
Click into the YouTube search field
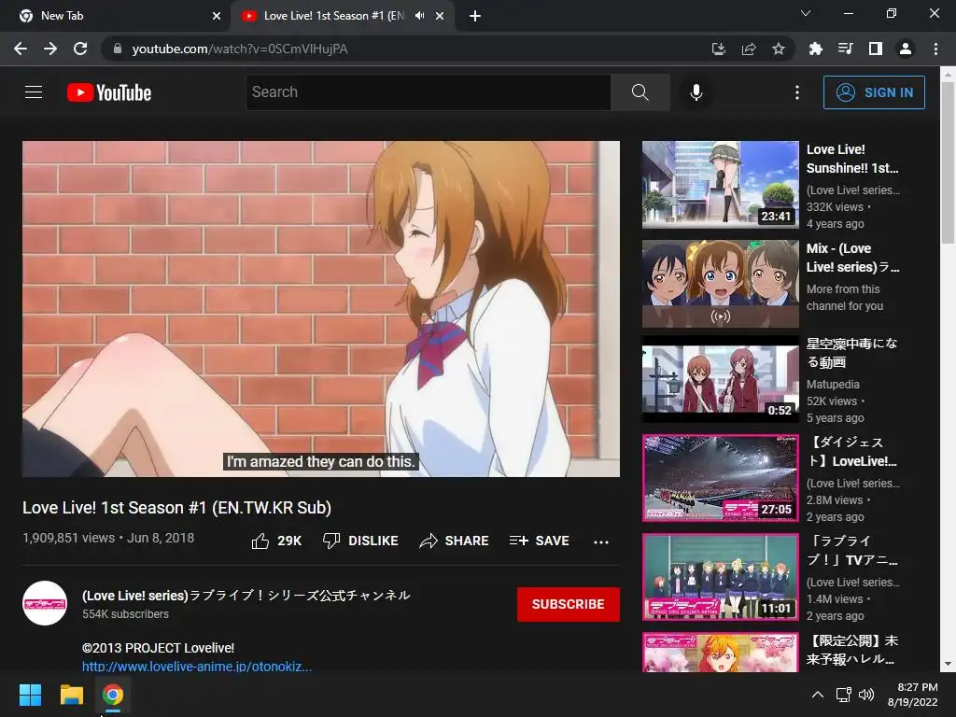pos(428,92)
